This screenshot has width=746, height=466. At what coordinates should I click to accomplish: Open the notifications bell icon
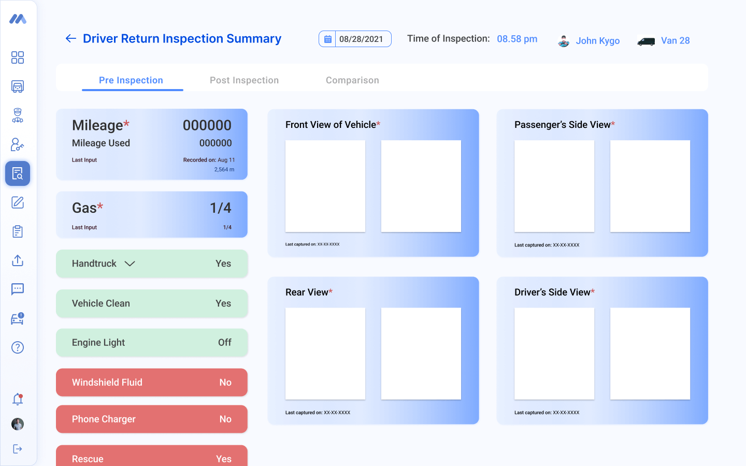click(18, 399)
